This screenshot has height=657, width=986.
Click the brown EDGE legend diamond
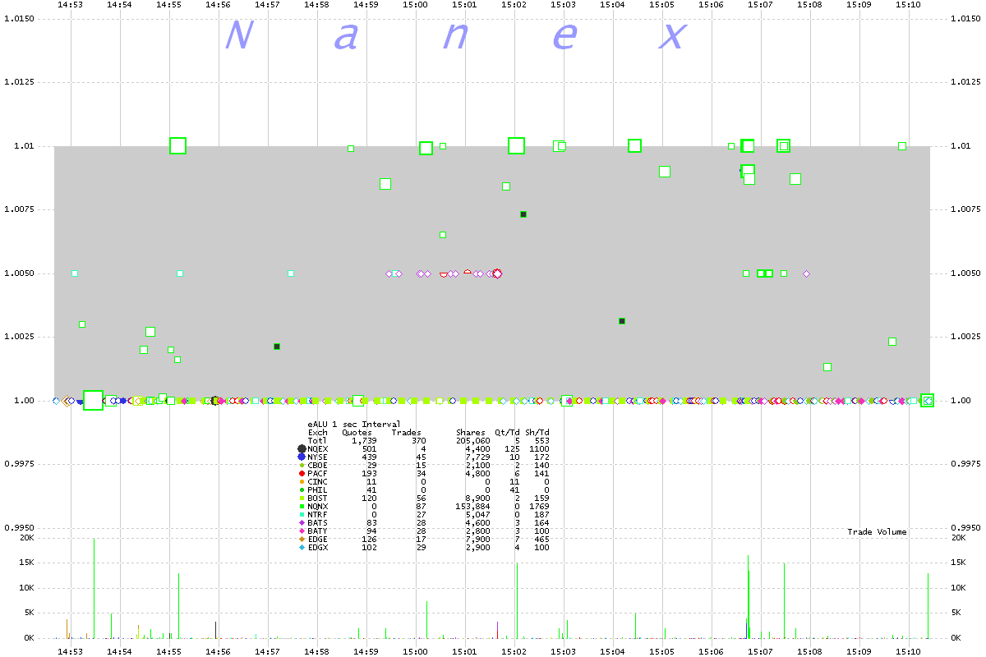[302, 539]
